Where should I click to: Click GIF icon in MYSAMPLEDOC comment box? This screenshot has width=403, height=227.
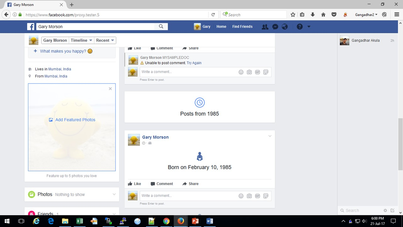258,72
